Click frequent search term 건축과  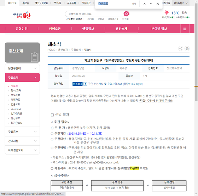click(x=101, y=19)
